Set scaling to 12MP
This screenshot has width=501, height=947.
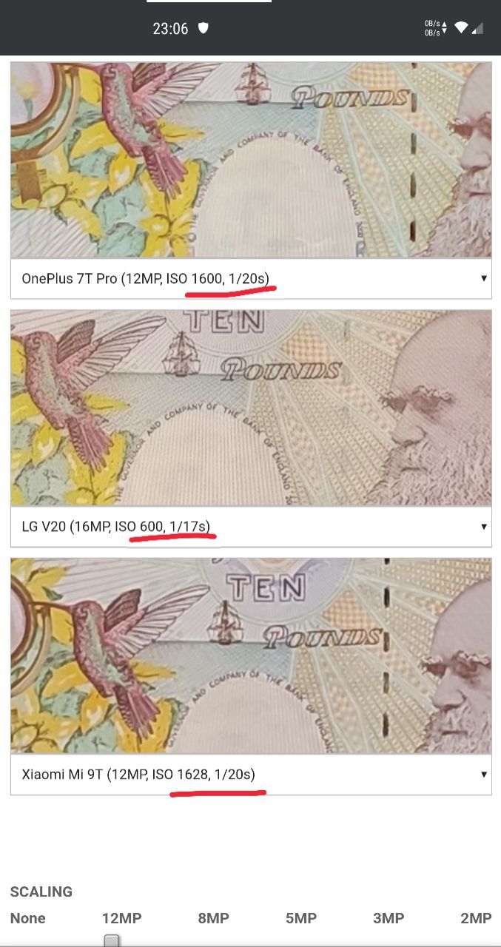121,918
